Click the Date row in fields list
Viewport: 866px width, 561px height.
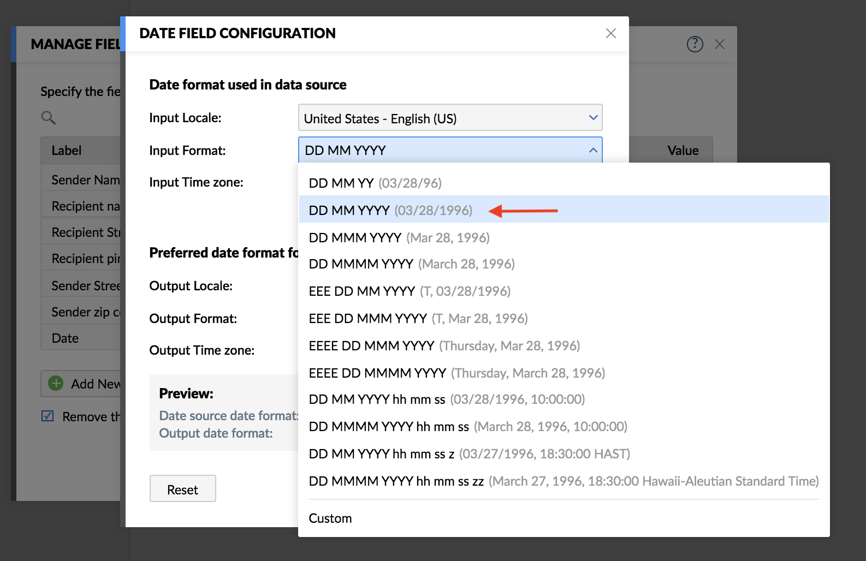point(66,338)
